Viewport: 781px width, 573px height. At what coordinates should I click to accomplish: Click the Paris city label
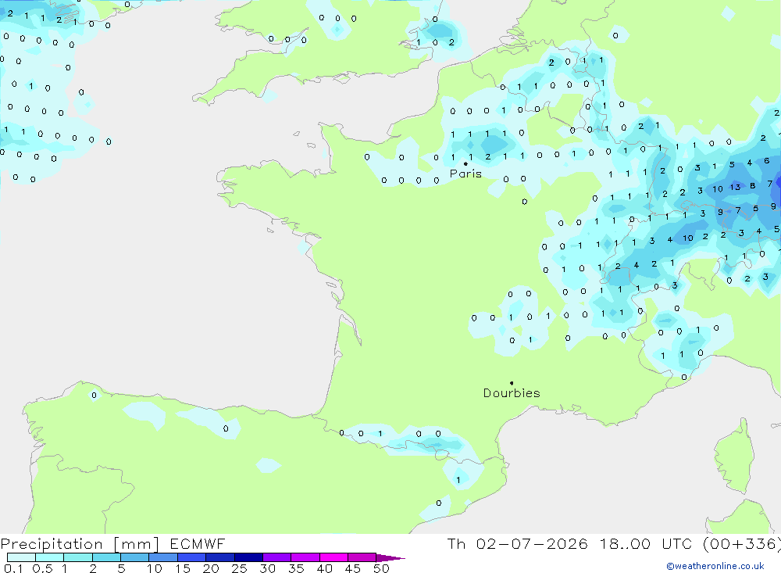pos(465,174)
